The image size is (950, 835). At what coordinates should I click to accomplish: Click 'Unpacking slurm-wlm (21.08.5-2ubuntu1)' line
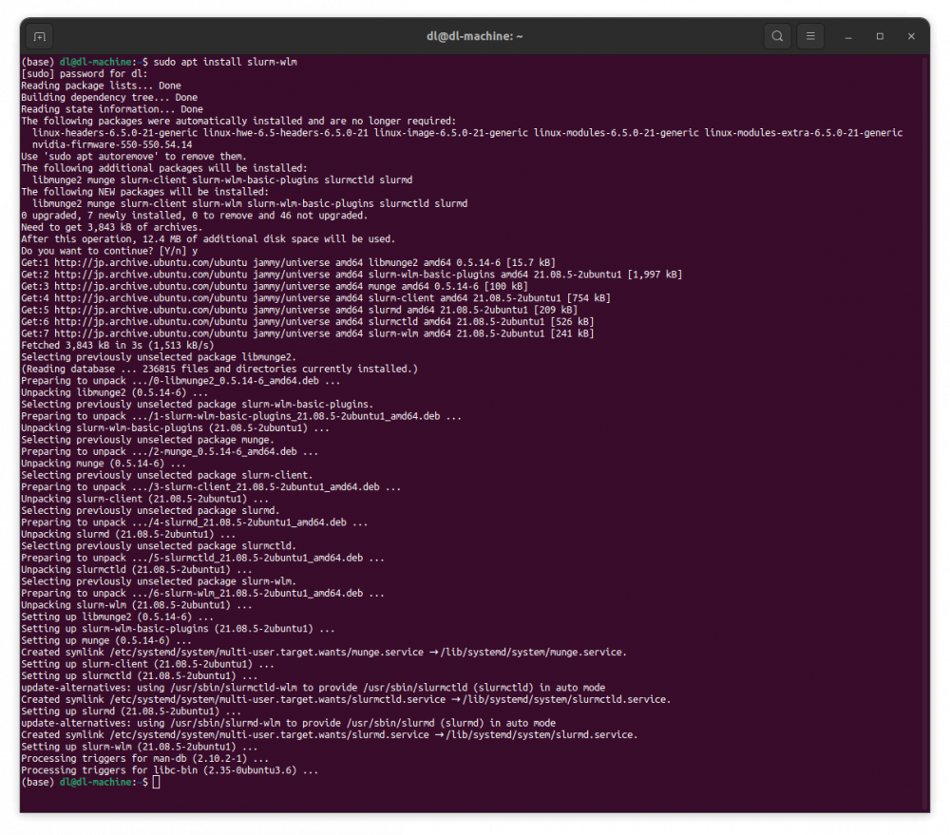point(137,605)
